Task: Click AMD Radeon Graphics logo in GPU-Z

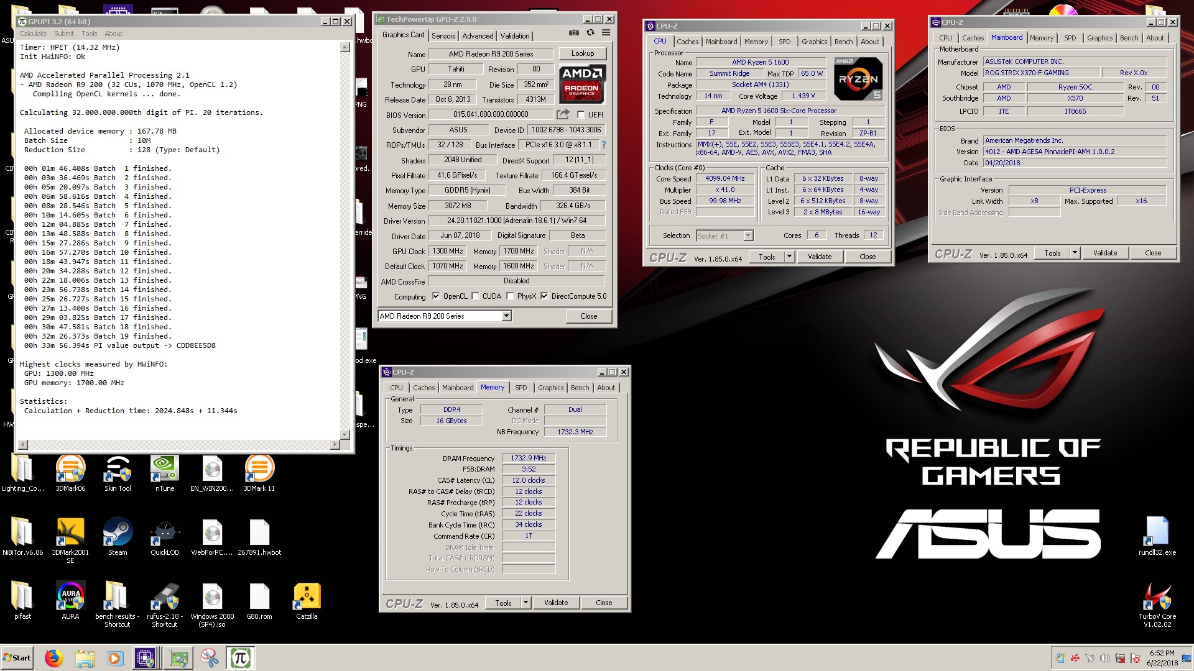Action: [582, 84]
